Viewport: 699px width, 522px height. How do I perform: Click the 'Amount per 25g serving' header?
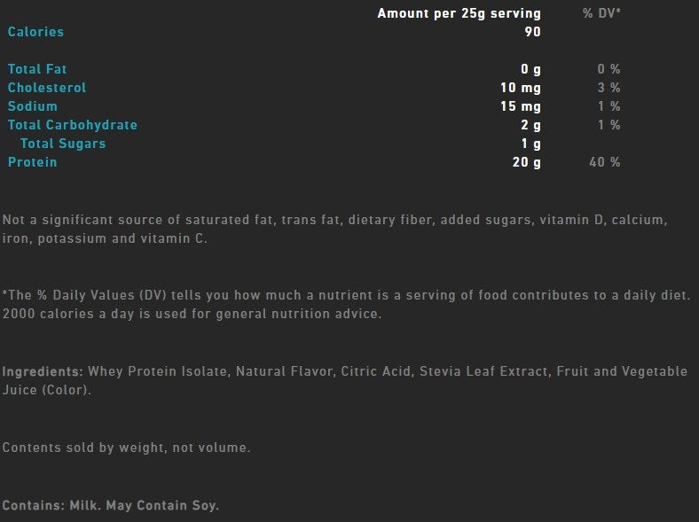(459, 13)
